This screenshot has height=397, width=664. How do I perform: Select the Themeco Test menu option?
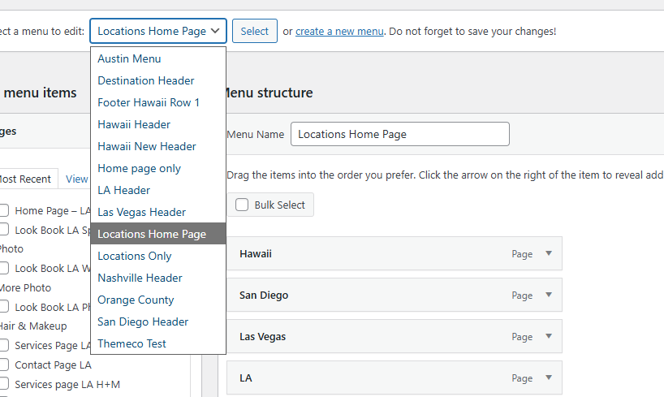132,343
